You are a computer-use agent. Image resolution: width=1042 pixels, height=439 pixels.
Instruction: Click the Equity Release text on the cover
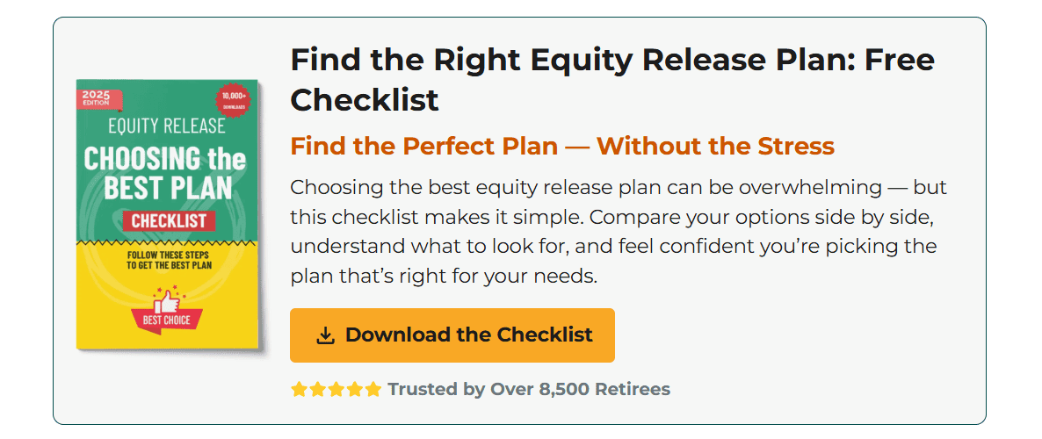(166, 126)
